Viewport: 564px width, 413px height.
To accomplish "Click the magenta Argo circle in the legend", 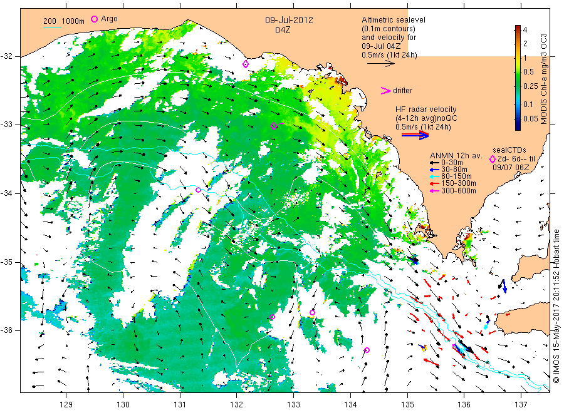I will 94,19.
